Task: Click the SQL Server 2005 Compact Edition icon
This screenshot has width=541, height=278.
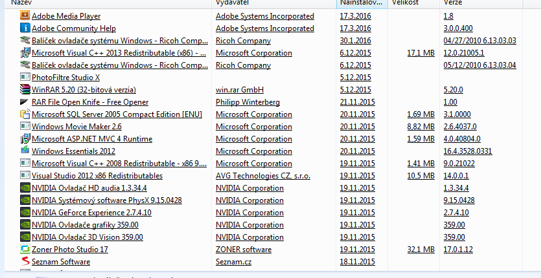Action: [25, 114]
